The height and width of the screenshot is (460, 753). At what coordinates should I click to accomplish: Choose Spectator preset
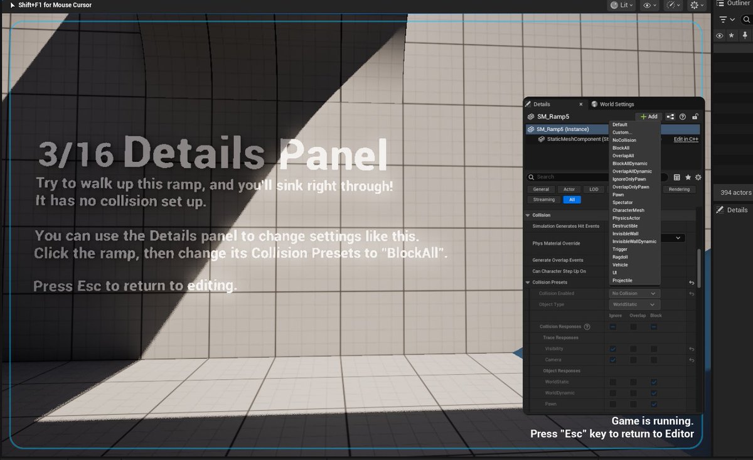622,203
